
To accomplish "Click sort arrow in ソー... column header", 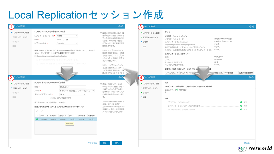I will tap(47, 116).
